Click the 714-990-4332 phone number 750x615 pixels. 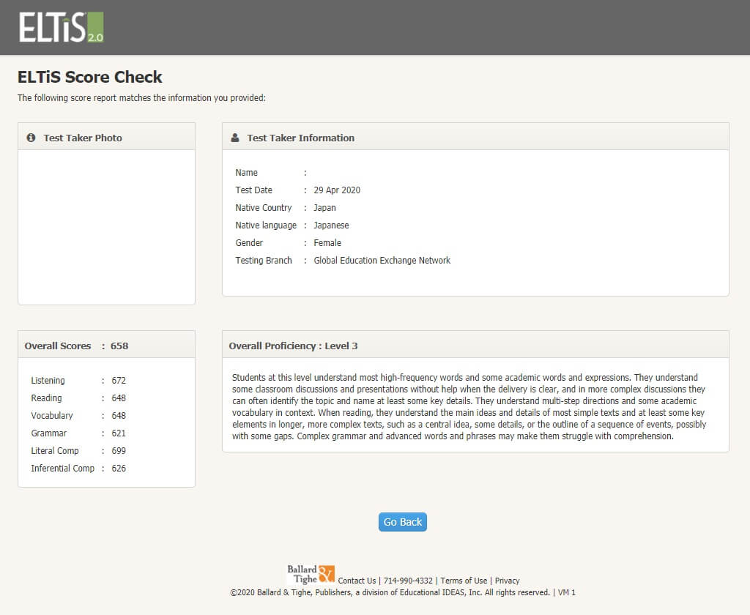coord(408,581)
